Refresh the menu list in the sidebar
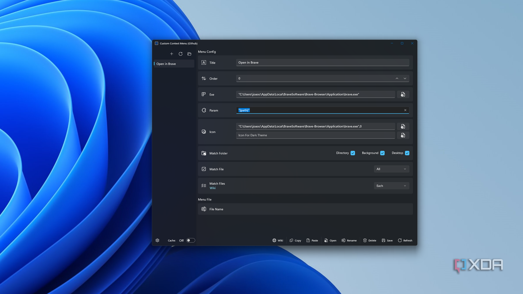The height and width of the screenshot is (294, 523). pyautogui.click(x=180, y=54)
